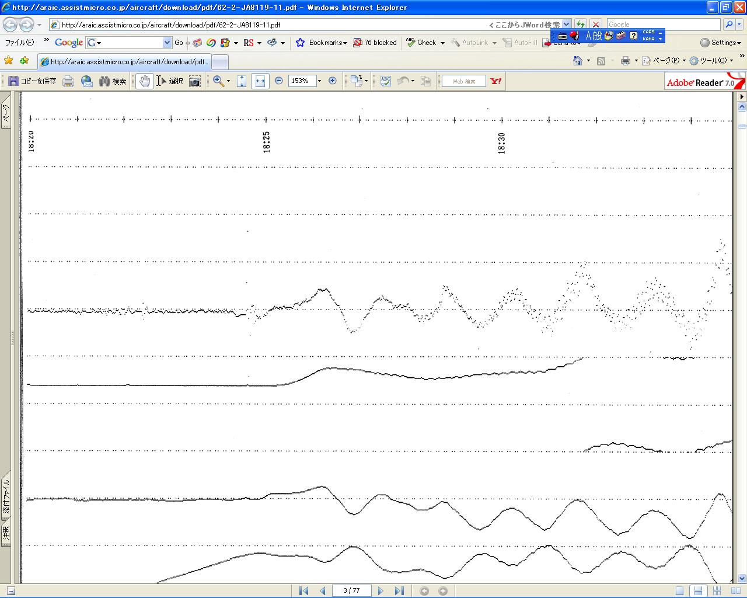Image resolution: width=747 pixels, height=598 pixels.
Task: Click the IE Forward button
Action: (27, 25)
